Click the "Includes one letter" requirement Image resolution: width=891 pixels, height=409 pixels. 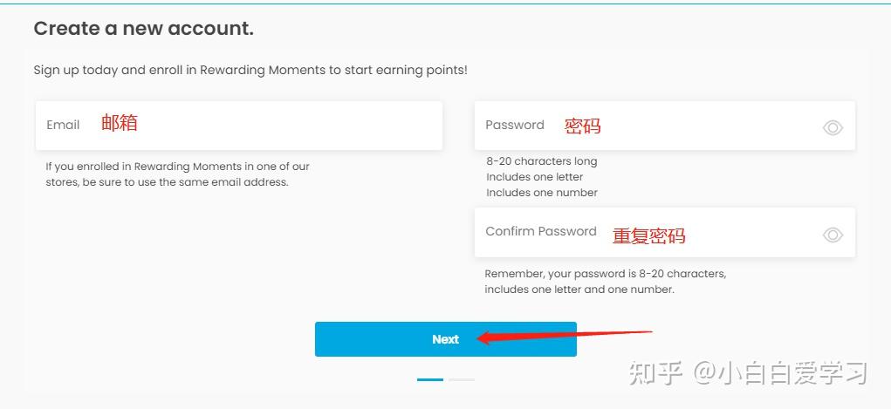coord(534,177)
